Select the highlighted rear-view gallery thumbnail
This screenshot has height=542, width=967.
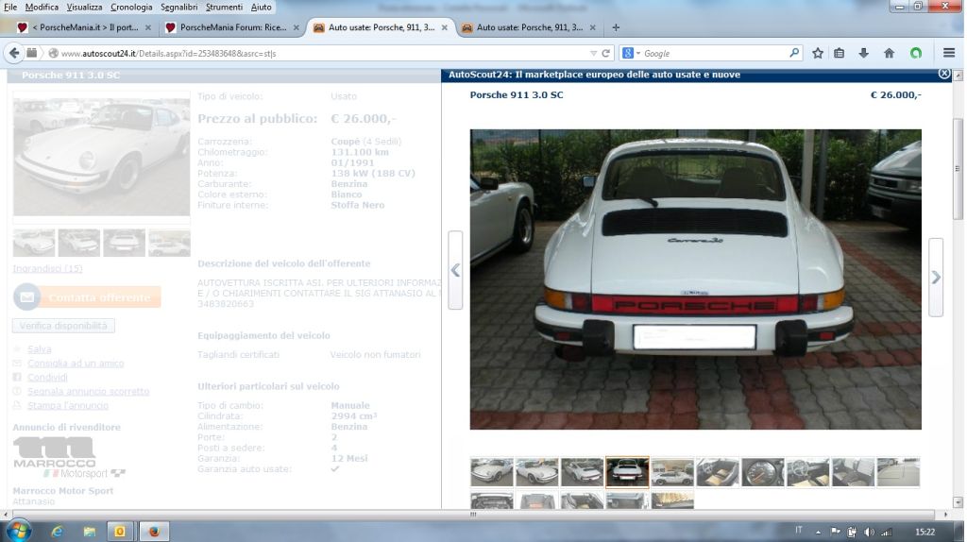pos(627,472)
